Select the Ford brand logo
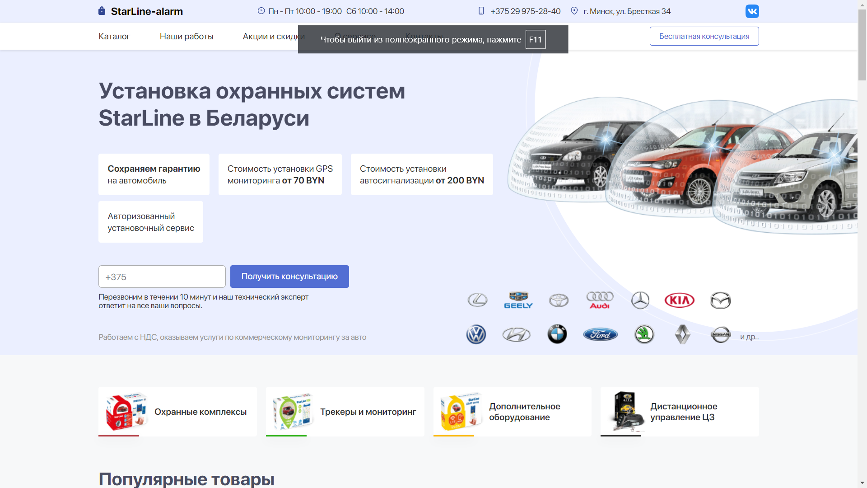867x488 pixels. [x=600, y=334]
